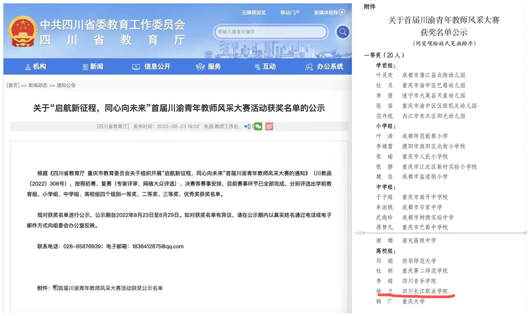Image resolution: width=530 pixels, height=316 pixels.
Task: Click the 内江市东兴区阳光幼儿园 entry
Action: click(434, 116)
